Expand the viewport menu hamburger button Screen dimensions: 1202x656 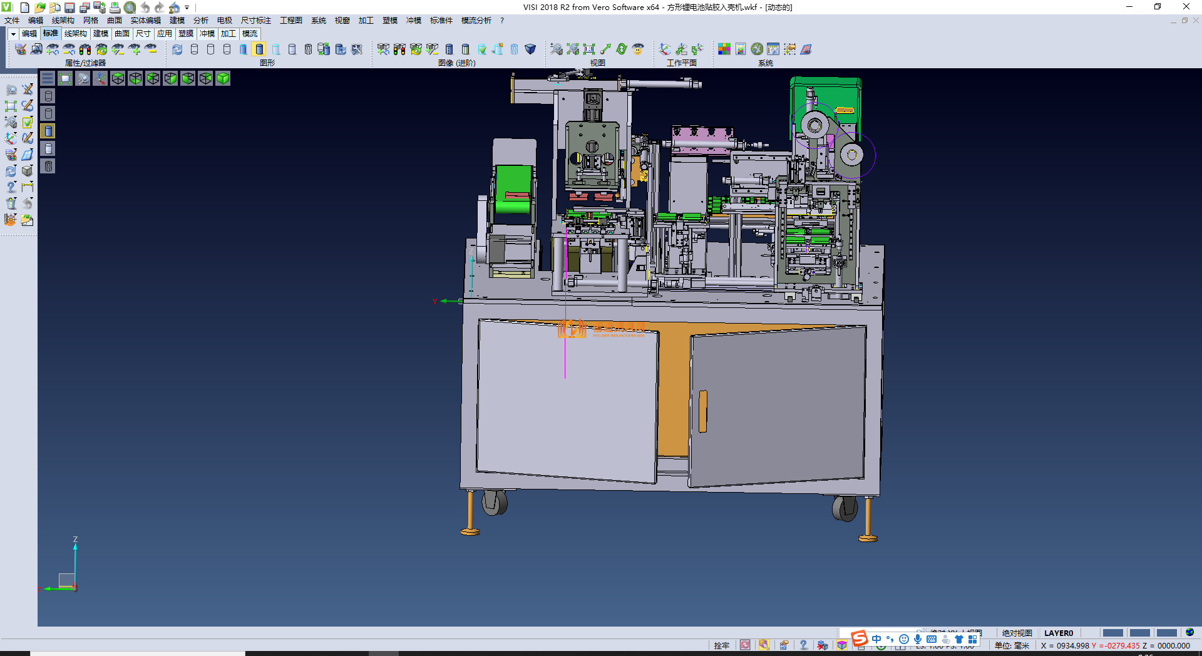click(48, 78)
